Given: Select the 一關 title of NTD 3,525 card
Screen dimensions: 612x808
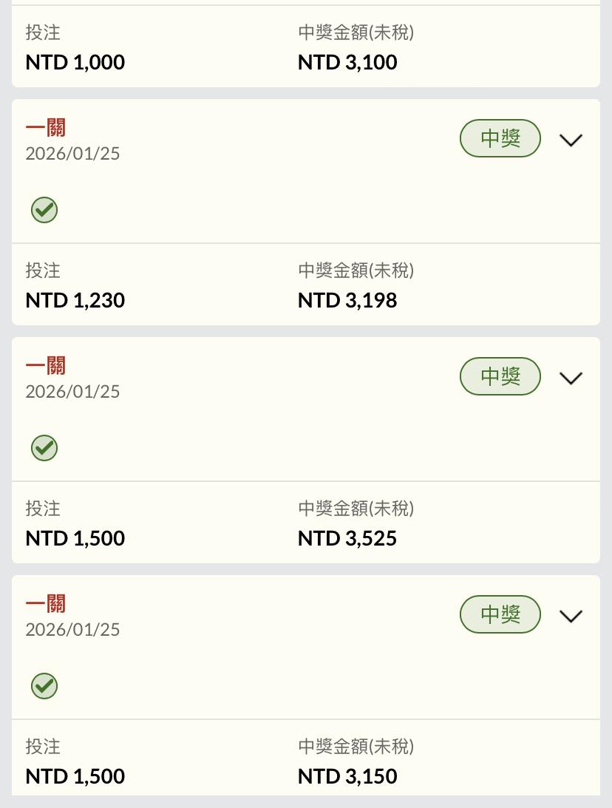Looking at the screenshot, I should pos(46,366).
